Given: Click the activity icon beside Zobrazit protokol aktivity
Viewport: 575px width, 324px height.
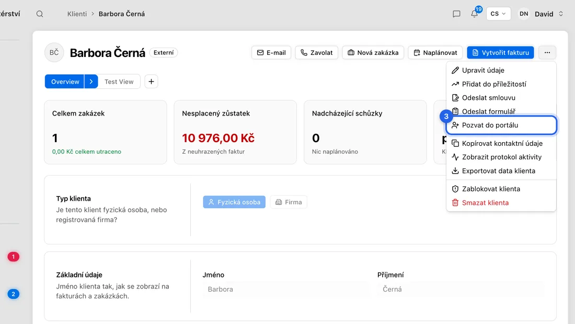Looking at the screenshot, I should tap(455, 157).
